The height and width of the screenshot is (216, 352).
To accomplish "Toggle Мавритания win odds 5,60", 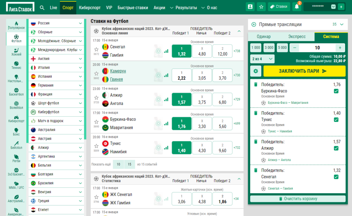I will [x=222, y=124].
